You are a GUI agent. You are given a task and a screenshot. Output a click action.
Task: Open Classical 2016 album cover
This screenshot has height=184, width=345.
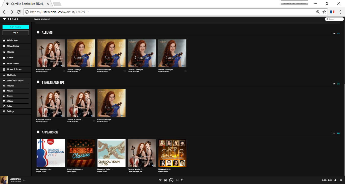coord(172,153)
